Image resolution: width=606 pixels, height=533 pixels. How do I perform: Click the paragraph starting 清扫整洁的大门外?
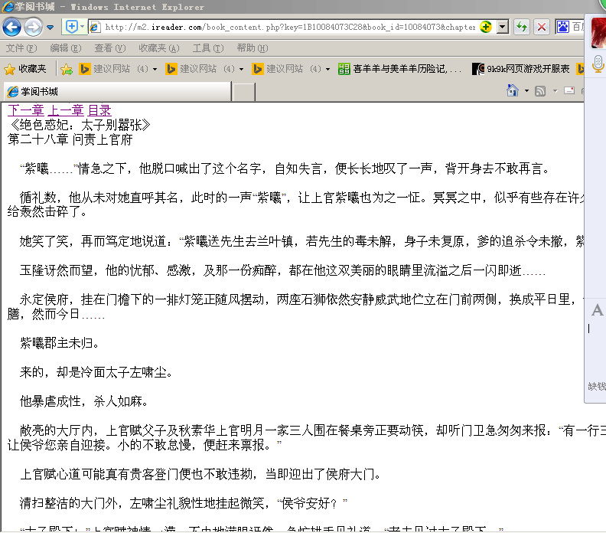tap(184, 503)
